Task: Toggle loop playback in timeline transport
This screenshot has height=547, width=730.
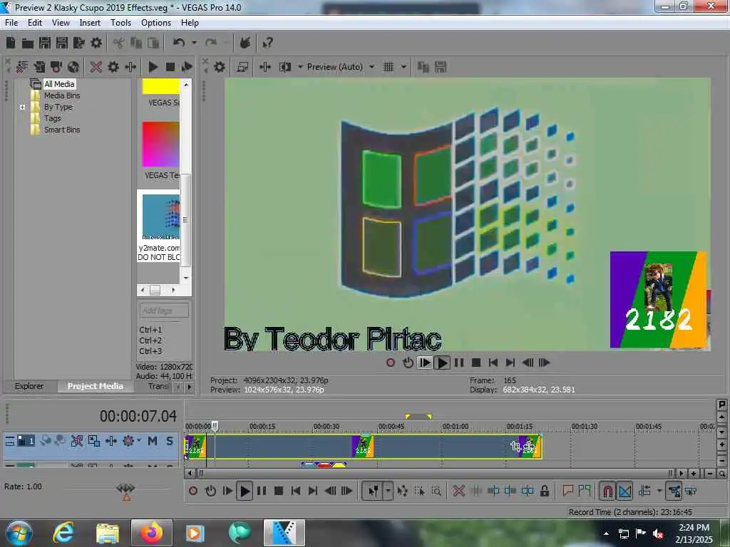Action: tap(210, 491)
